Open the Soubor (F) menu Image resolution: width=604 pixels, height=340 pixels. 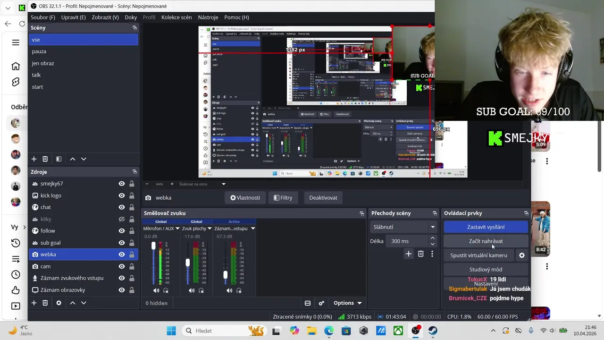pos(43,17)
